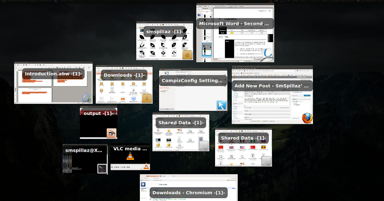Screen dimensions: 384x201
Task: Click drive icon on middle Shared Data window
Action: tap(204, 145)
